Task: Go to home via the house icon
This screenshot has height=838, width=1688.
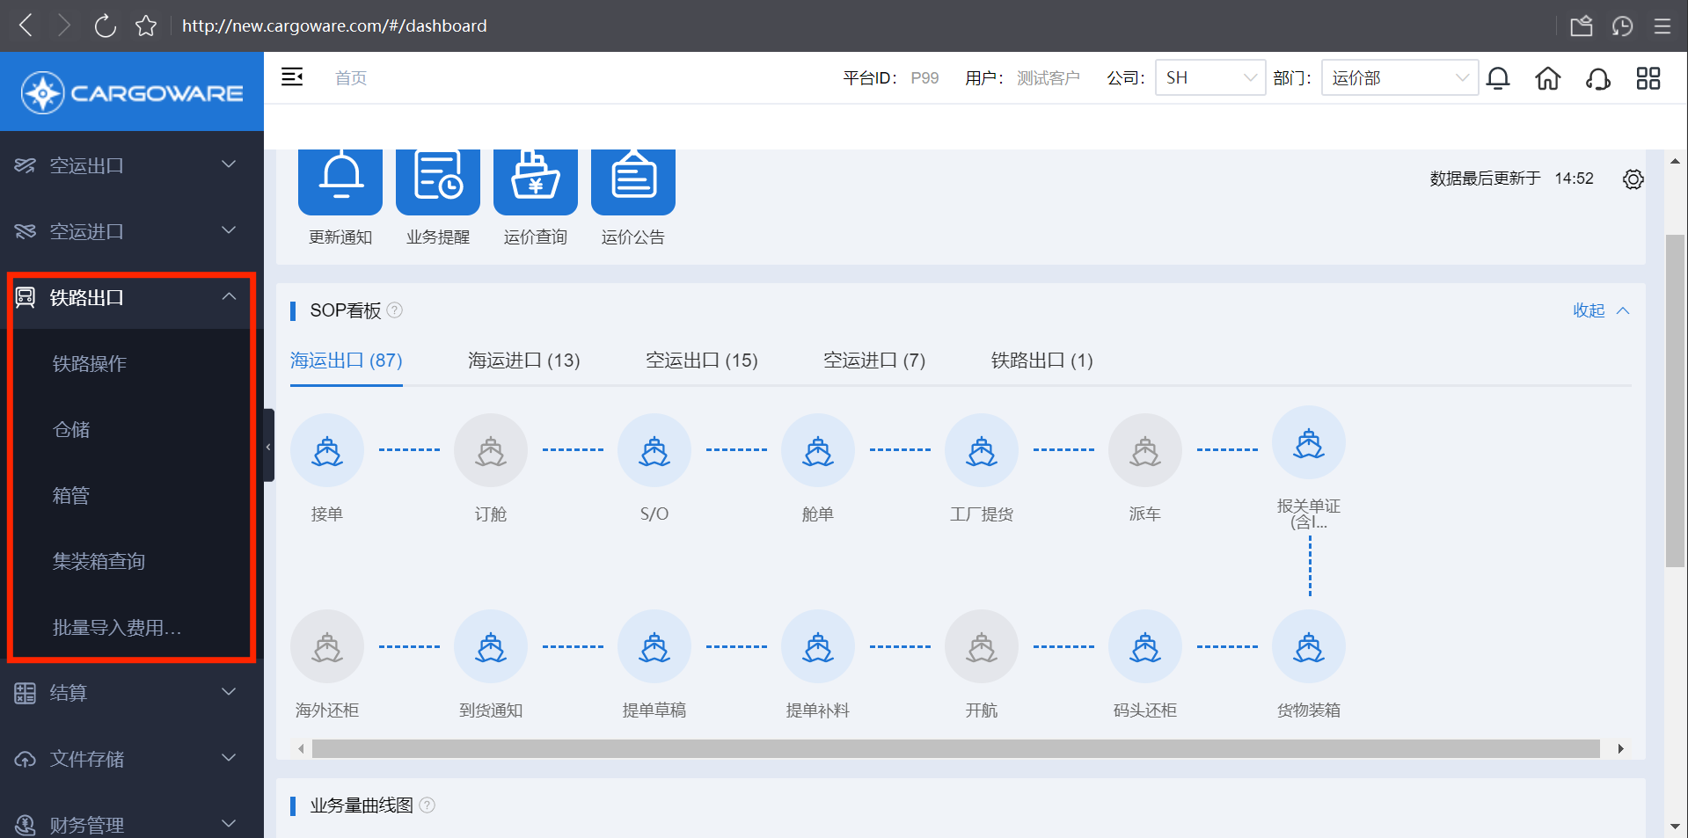Action: click(1547, 78)
